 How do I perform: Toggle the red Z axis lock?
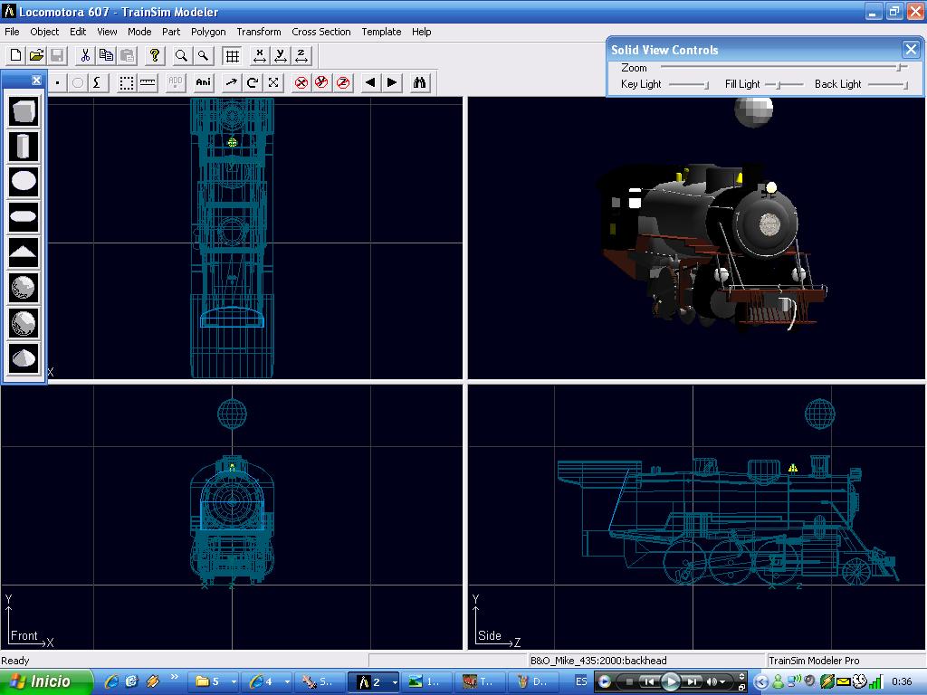coord(343,82)
